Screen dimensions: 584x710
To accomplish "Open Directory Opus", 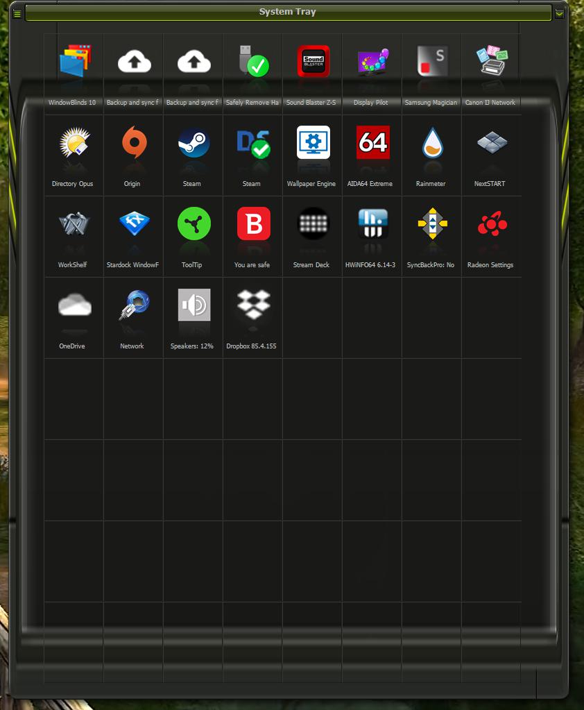I will tap(74, 144).
